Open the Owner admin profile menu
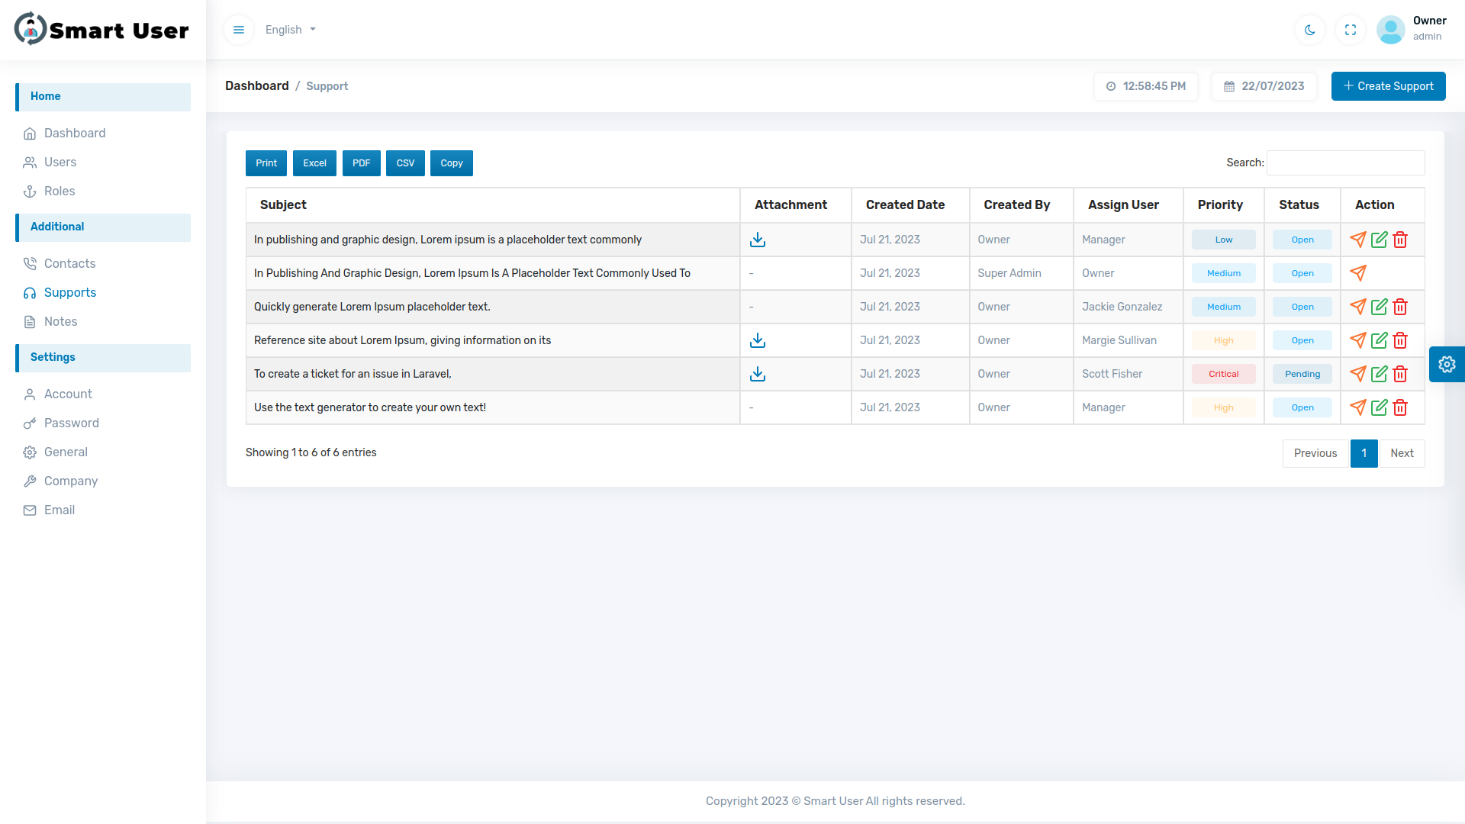Viewport: 1465px width, 824px height. pos(1391,30)
